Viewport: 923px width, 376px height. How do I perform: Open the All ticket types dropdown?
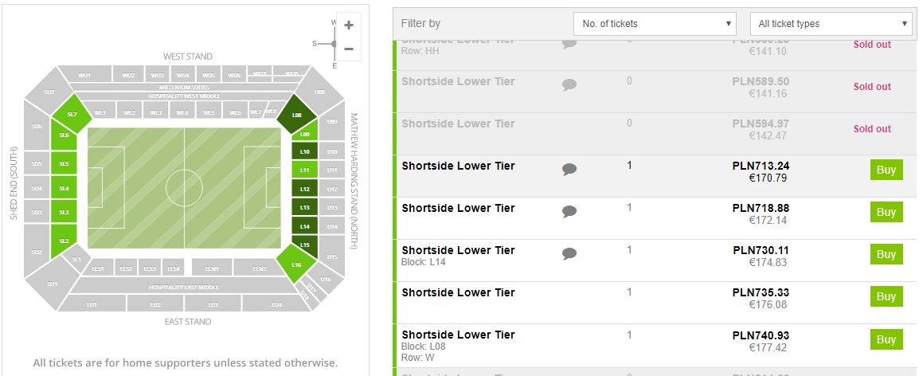coord(831,24)
